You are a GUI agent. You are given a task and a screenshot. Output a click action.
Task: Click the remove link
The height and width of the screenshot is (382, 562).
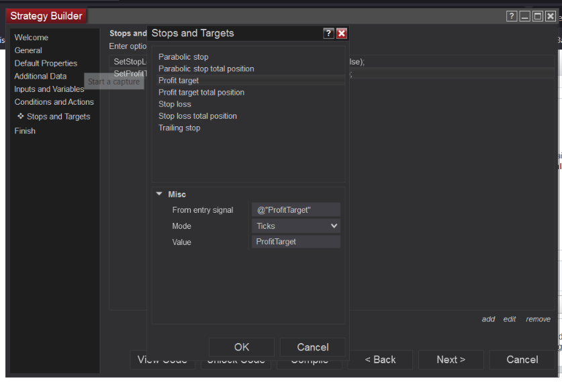[538, 319]
